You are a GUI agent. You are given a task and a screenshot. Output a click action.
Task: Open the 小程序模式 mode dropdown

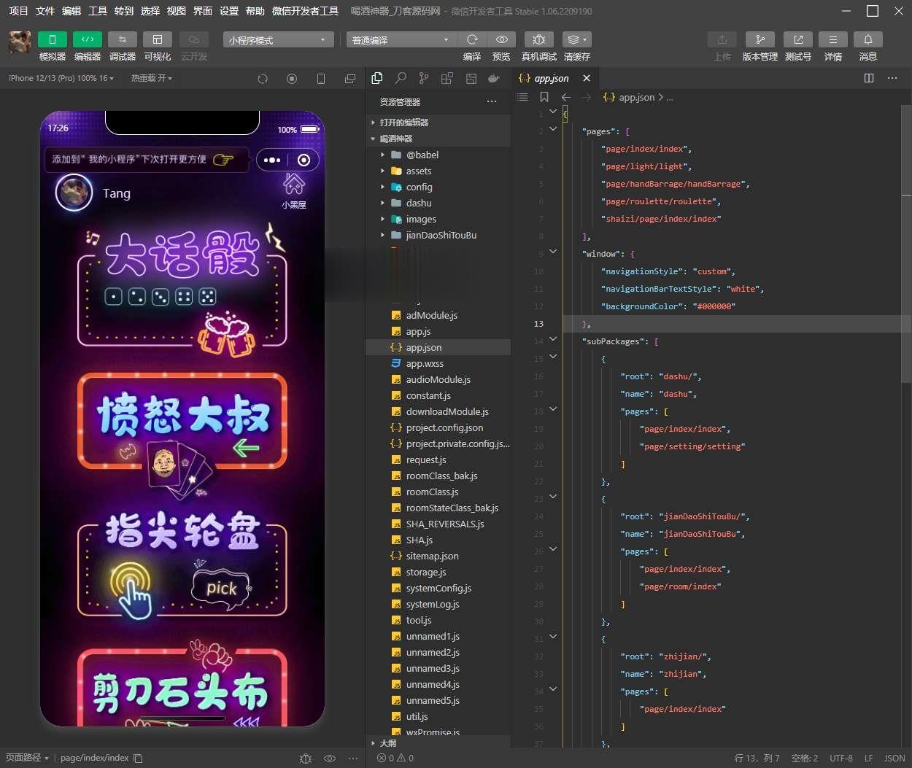point(277,39)
